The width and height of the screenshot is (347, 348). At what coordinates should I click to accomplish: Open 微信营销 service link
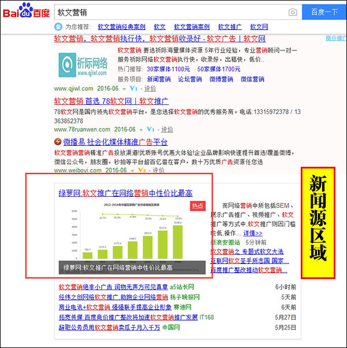click(252, 79)
